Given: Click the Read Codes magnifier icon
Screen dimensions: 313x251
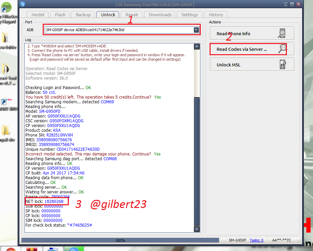Looking at the screenshot, I should pyautogui.click(x=282, y=49).
